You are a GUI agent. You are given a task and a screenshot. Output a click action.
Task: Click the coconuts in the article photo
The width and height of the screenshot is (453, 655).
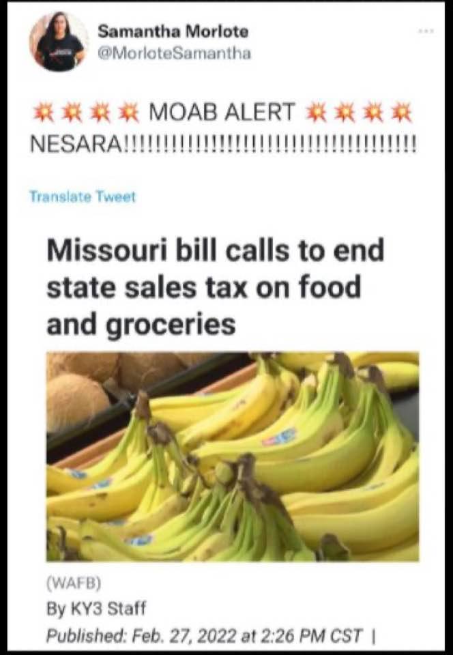click(83, 386)
